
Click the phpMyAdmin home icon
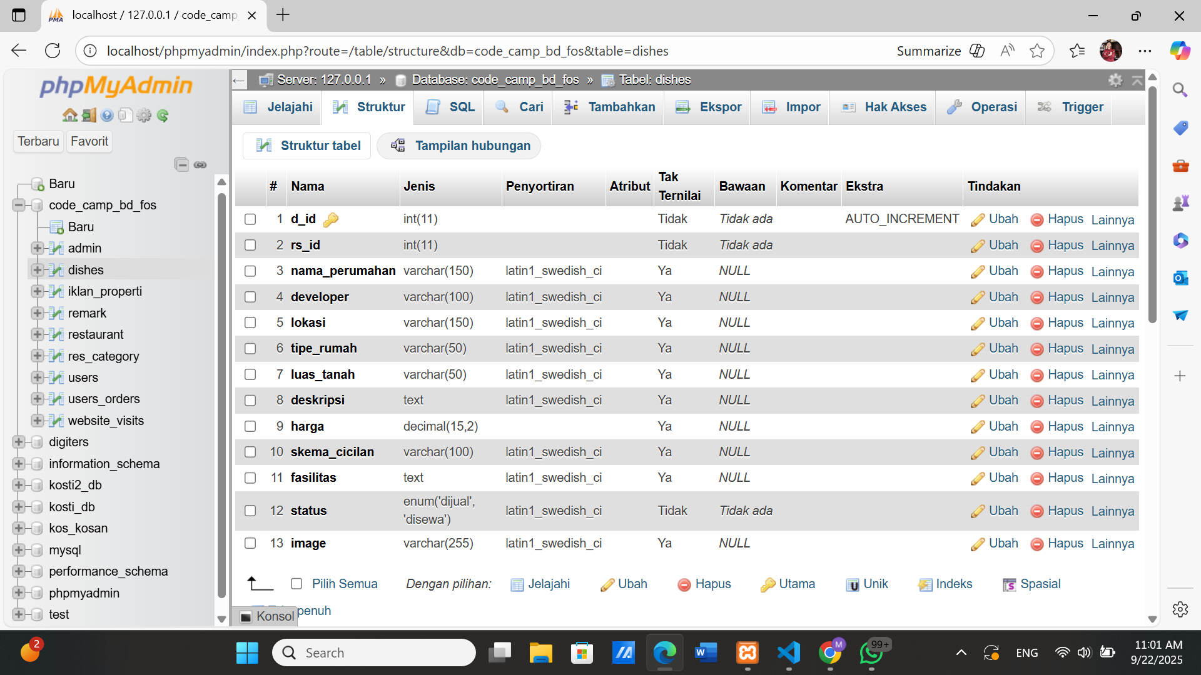[69, 115]
